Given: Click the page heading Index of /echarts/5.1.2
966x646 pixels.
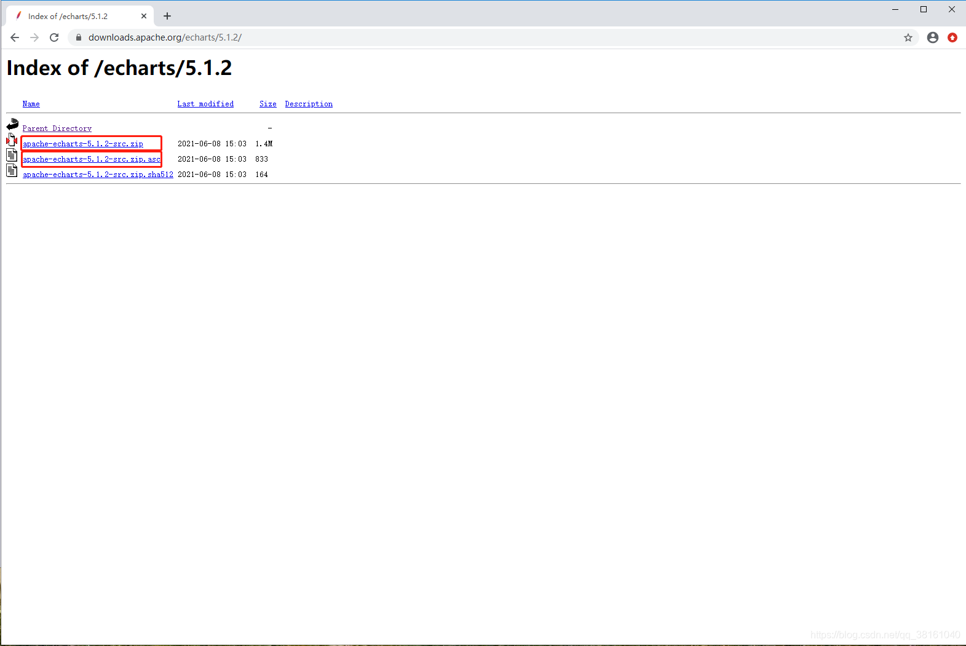Looking at the screenshot, I should tap(119, 68).
